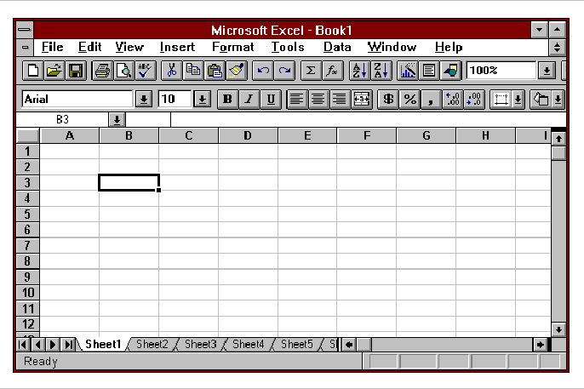Click the horizontal scrollbar right arrow
Screen dimensions: 584x389
point(540,345)
